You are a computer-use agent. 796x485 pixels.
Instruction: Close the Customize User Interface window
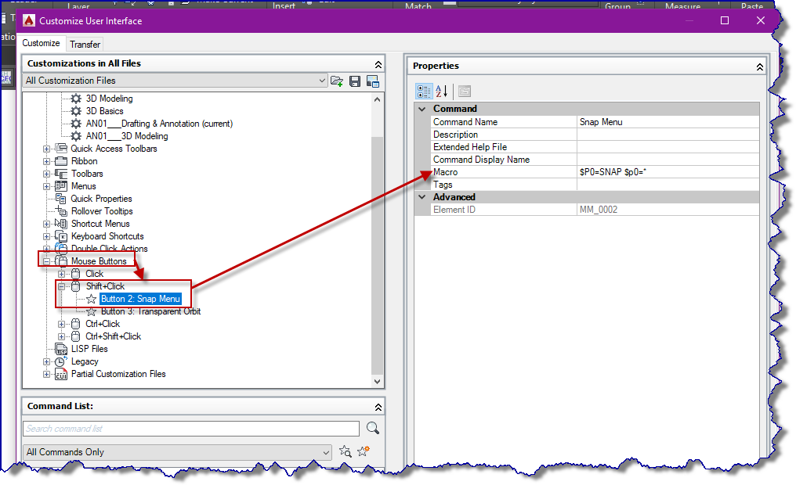[x=761, y=20]
